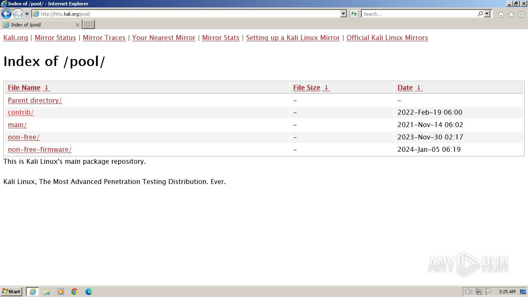Open the non-free-firmware/ directory link
Viewport: 528px width, 297px height.
40,149
